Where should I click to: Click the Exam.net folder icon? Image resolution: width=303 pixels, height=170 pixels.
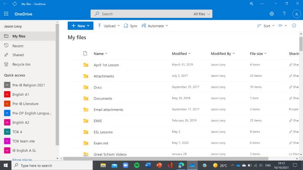point(86,143)
